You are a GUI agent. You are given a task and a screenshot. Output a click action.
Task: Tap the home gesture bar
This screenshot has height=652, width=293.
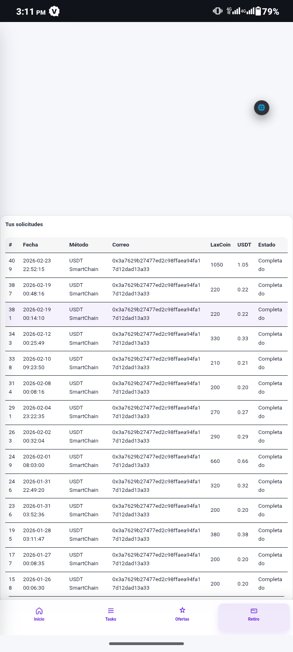click(x=146, y=644)
